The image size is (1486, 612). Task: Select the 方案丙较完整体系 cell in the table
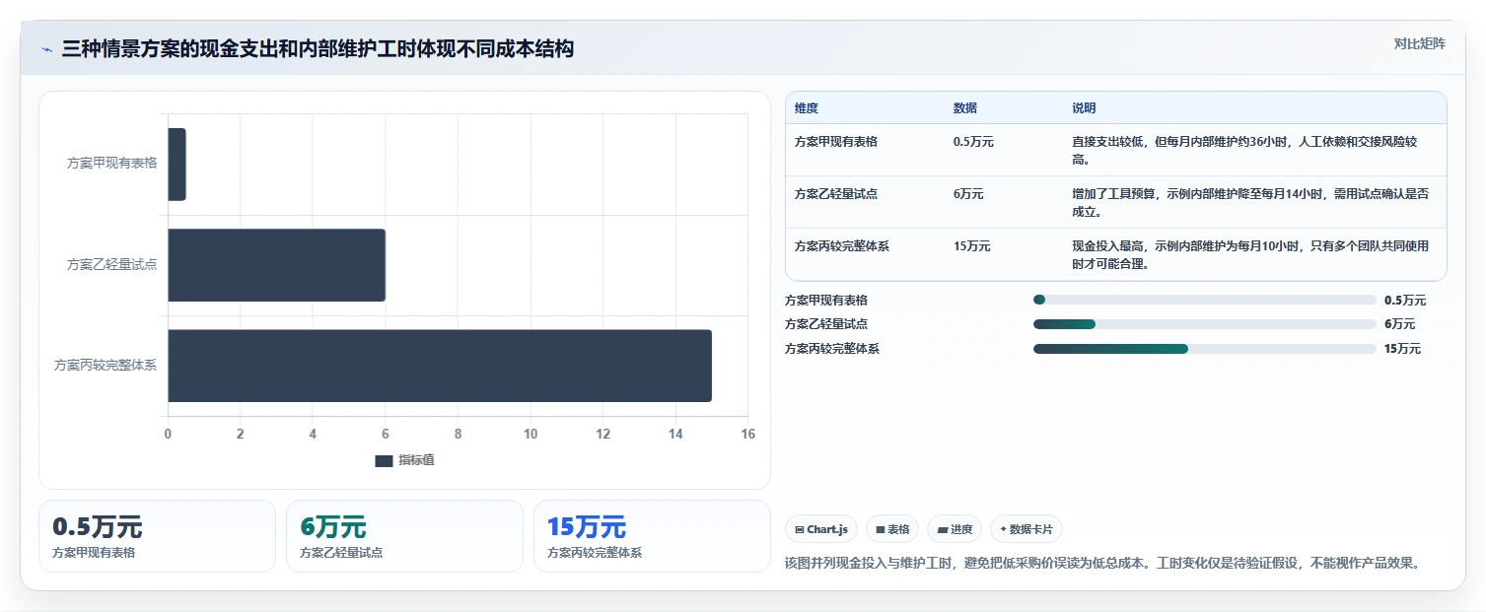(842, 246)
